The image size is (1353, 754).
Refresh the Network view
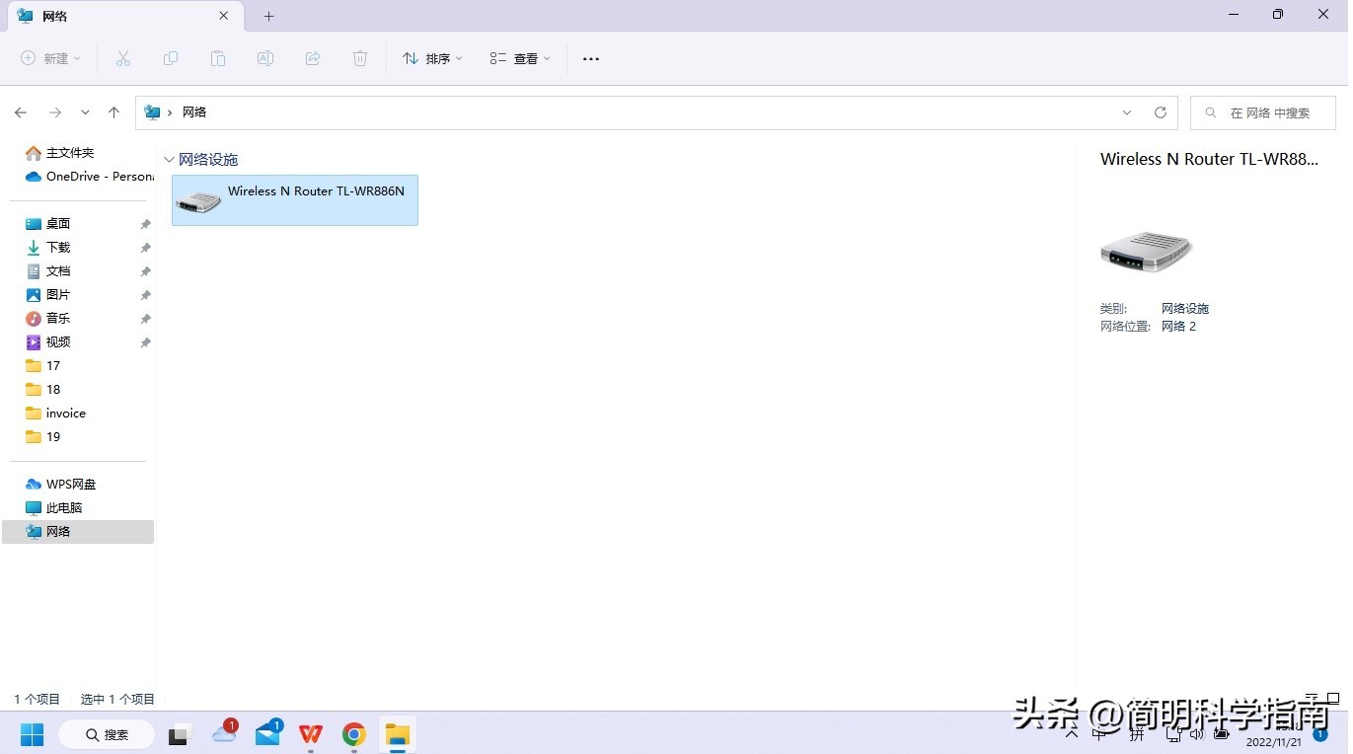pos(1160,112)
